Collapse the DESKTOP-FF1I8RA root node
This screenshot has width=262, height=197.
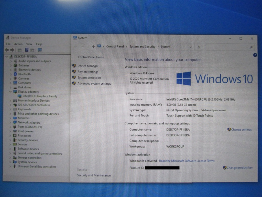[x=7, y=57]
